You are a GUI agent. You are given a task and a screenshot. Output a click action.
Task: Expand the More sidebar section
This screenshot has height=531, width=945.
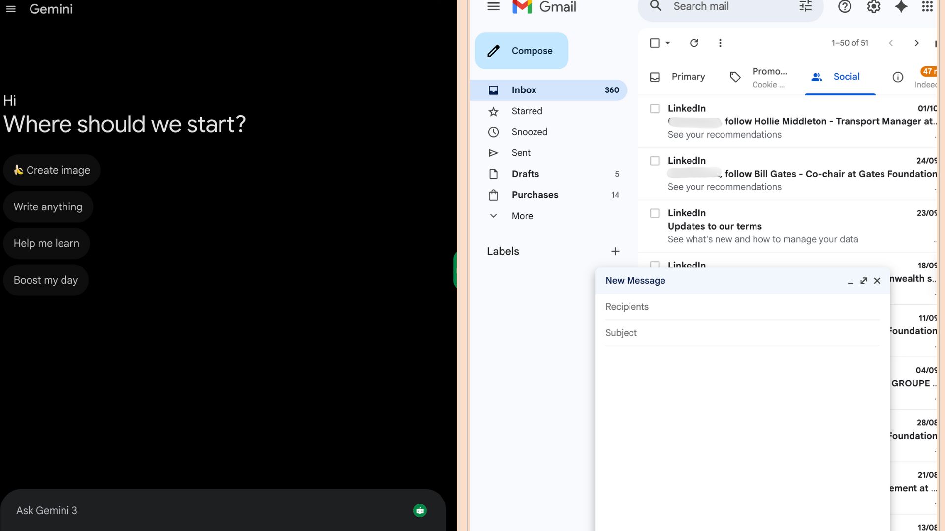coord(522,216)
